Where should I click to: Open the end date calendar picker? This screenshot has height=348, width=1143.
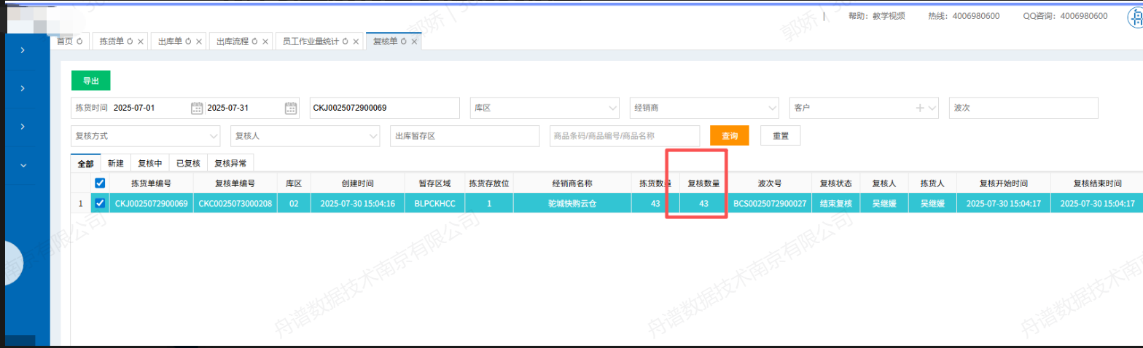(291, 108)
